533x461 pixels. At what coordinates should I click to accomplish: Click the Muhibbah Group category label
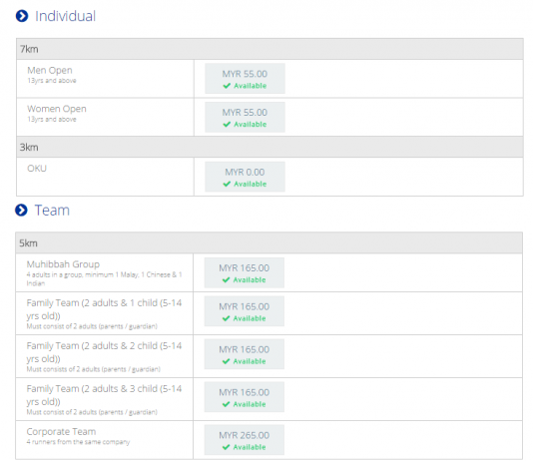click(63, 264)
